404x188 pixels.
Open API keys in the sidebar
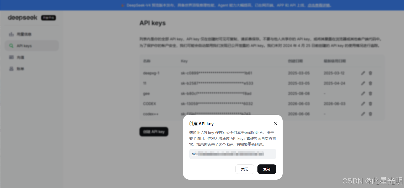[31, 46]
